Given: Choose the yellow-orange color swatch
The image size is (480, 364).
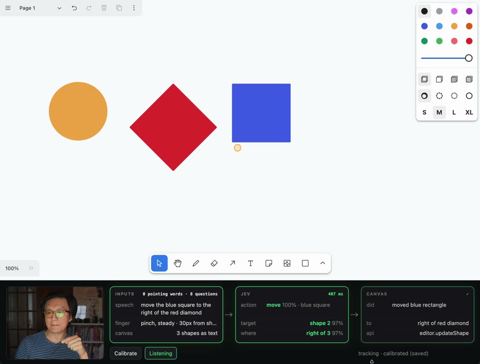Looking at the screenshot, I should click(x=454, y=26).
